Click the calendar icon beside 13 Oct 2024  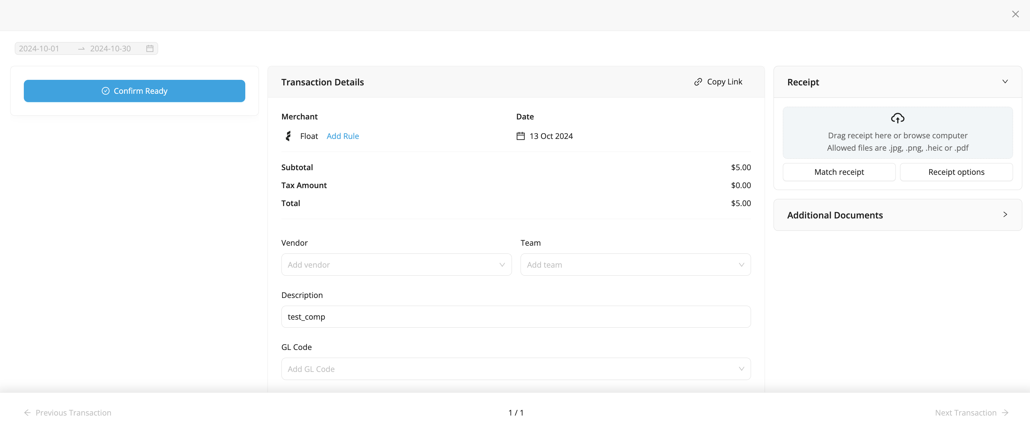coord(520,136)
